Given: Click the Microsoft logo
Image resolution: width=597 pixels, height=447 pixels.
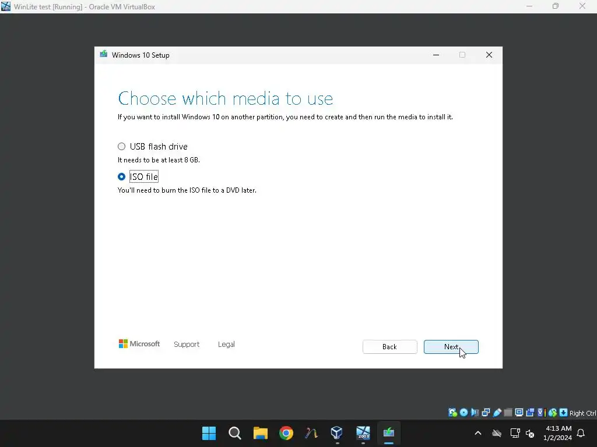Looking at the screenshot, I should [x=139, y=343].
